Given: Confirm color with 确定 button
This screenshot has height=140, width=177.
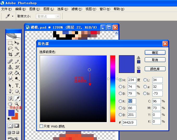Looking at the screenshot, I should [155, 52].
